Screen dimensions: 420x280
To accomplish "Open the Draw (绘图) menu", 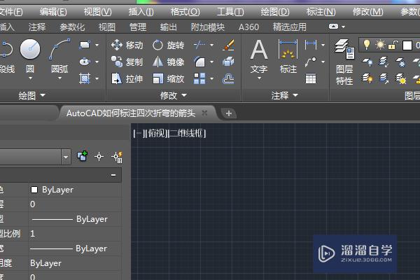I will [275, 12].
